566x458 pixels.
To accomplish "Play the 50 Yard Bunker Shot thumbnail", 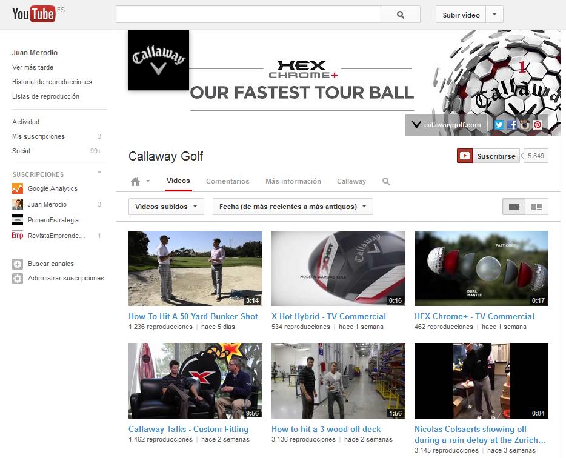I will click(x=195, y=268).
